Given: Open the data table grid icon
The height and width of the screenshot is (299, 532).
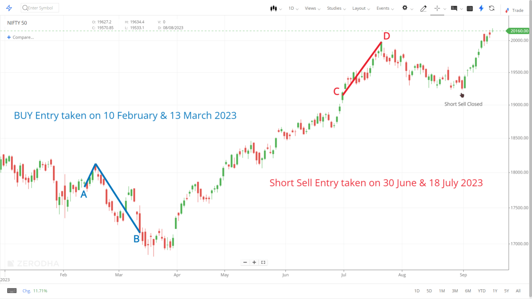Looking at the screenshot, I should 469,8.
